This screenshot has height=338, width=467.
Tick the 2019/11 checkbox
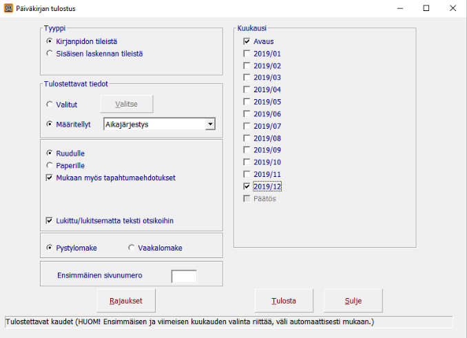click(x=247, y=174)
